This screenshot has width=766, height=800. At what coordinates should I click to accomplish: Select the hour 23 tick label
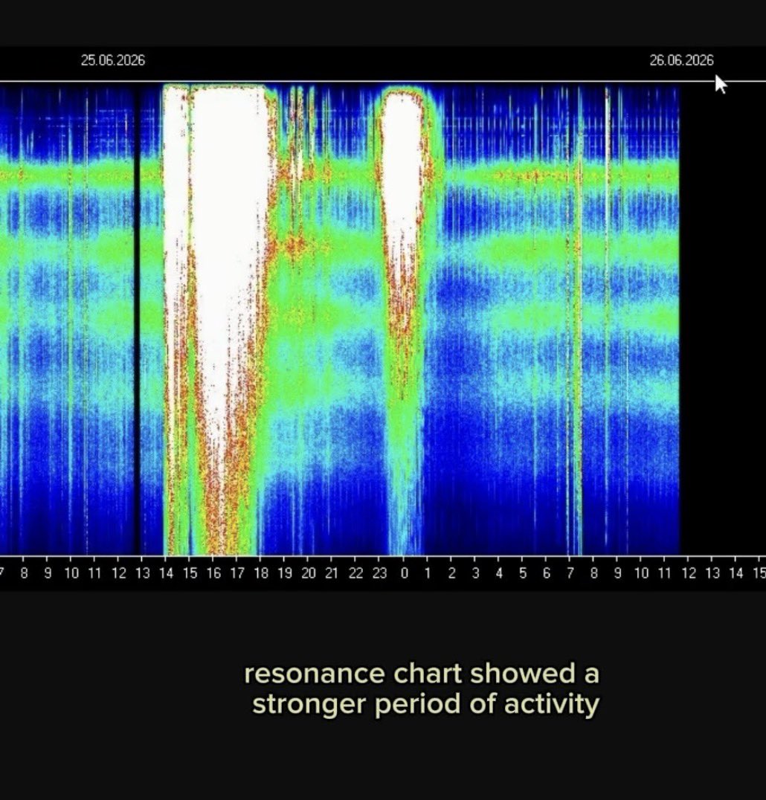[x=379, y=573]
